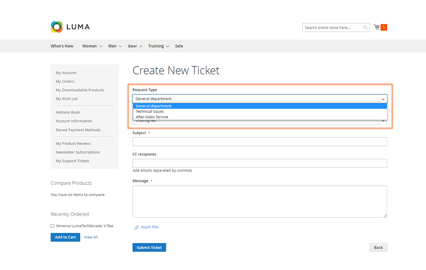The width and height of the screenshot is (426, 270).
Task: Open the Training menu
Action: pyautogui.click(x=156, y=46)
